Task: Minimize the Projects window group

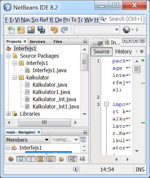Action: (x=85, y=41)
